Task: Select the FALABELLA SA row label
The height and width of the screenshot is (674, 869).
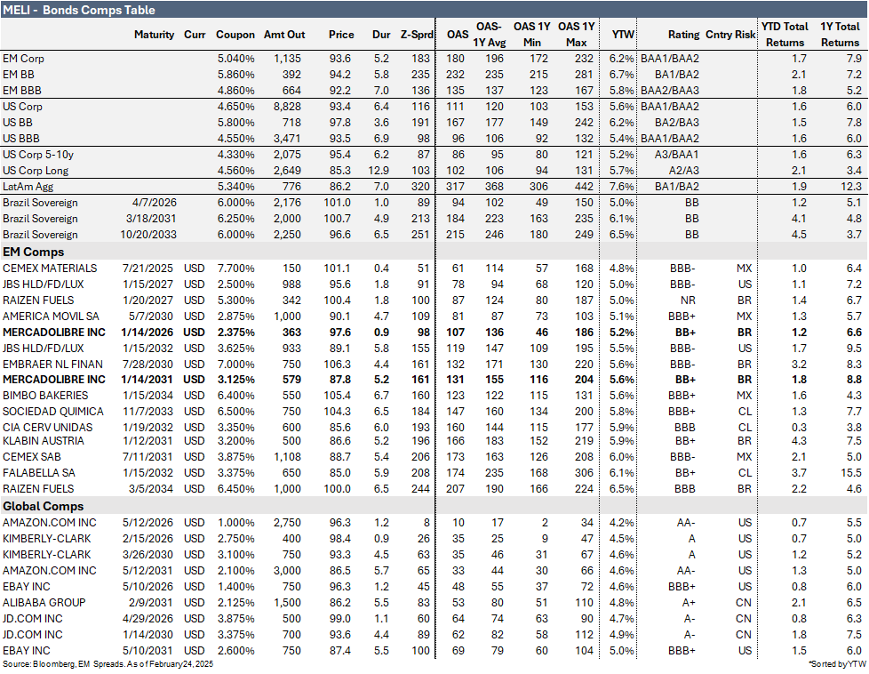Action: [x=39, y=473]
